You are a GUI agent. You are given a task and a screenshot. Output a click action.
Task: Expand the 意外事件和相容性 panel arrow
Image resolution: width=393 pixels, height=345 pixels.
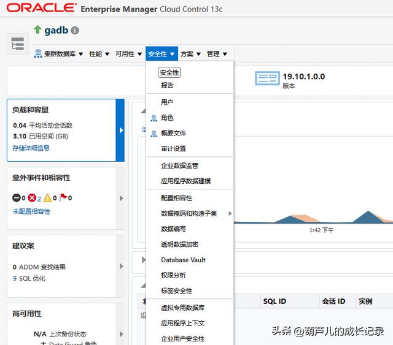point(122,198)
